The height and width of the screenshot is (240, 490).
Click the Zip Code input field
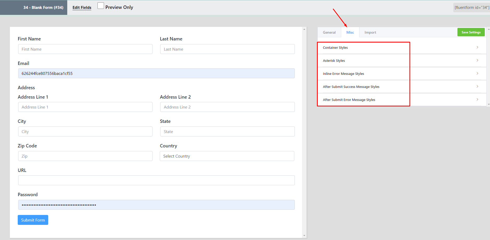click(85, 156)
